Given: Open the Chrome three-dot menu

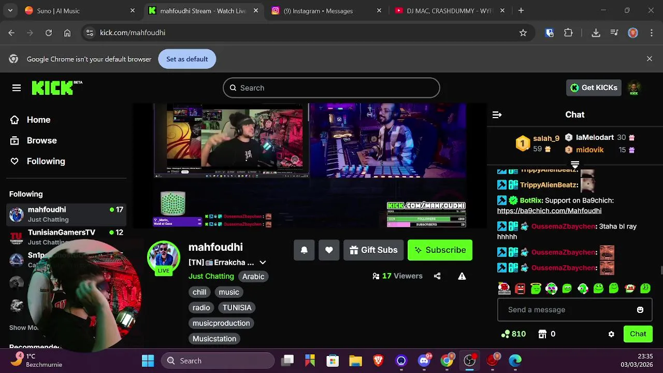Looking at the screenshot, I should point(651,33).
